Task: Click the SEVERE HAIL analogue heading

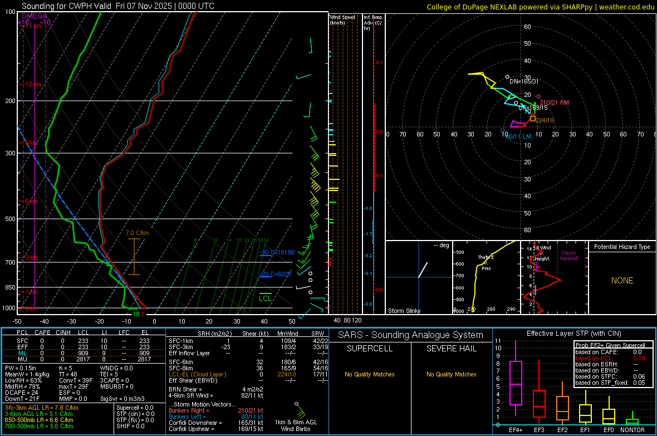Action: point(451,349)
